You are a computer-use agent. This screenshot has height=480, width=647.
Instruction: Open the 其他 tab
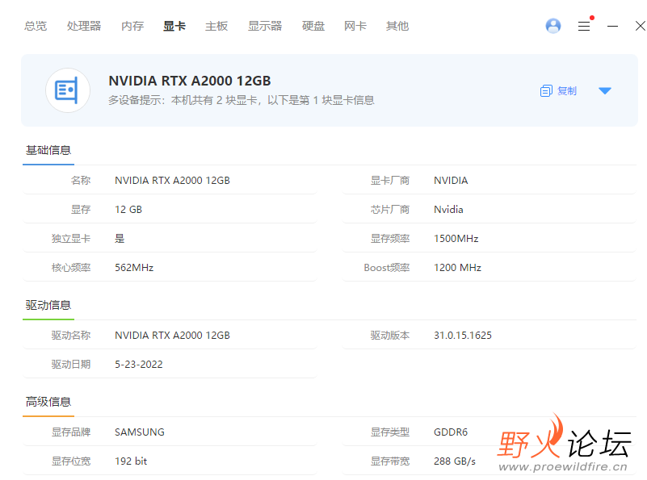point(397,26)
